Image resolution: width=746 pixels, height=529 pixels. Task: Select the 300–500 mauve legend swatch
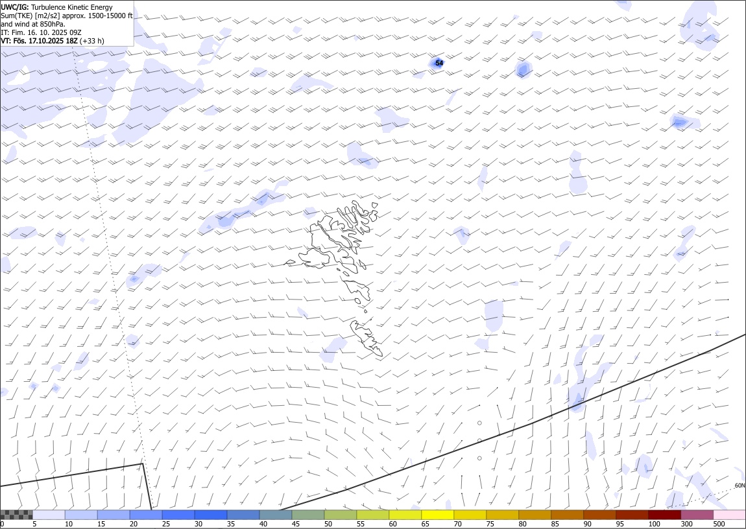click(697, 515)
